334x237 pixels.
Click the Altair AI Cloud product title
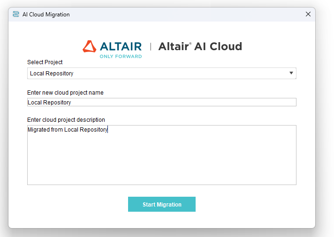pyautogui.click(x=200, y=46)
